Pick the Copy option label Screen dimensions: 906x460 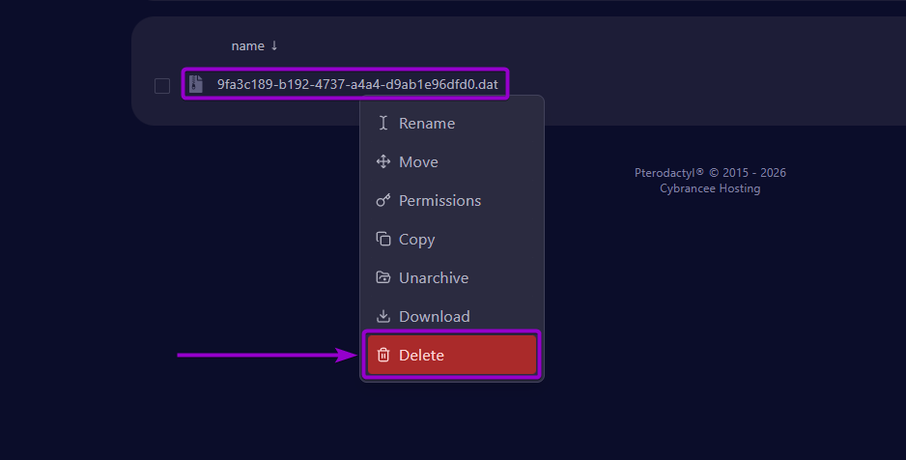click(x=416, y=240)
